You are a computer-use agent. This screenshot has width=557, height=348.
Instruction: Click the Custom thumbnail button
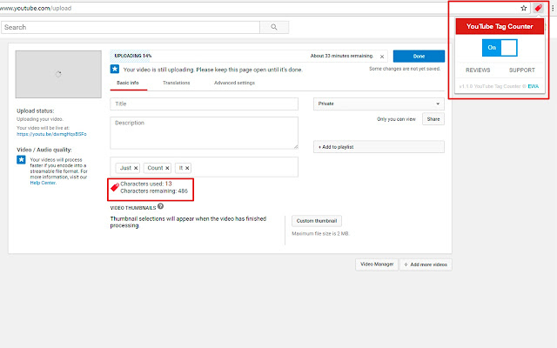tap(317, 221)
